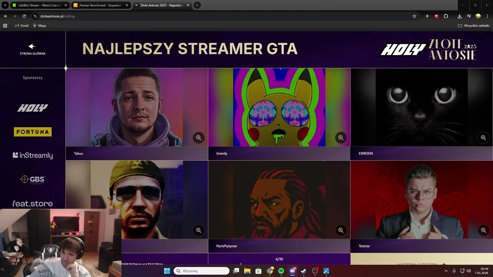Screen dimensions: 493x277
Task: Open Discord from the taskbar
Action: coord(292,271)
